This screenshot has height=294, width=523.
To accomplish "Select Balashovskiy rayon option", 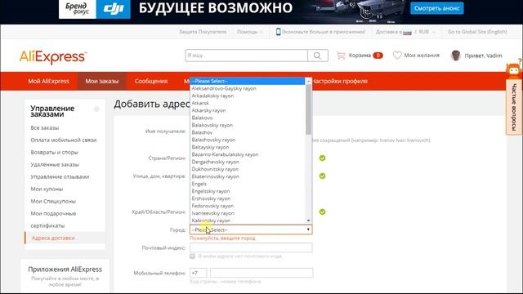I will pos(248,140).
